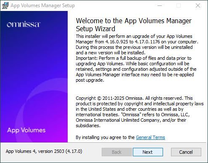Click the 'Copyright © 2011-2025 Omnissa' line
Viewport: 208px width, 163px height.
[134, 98]
